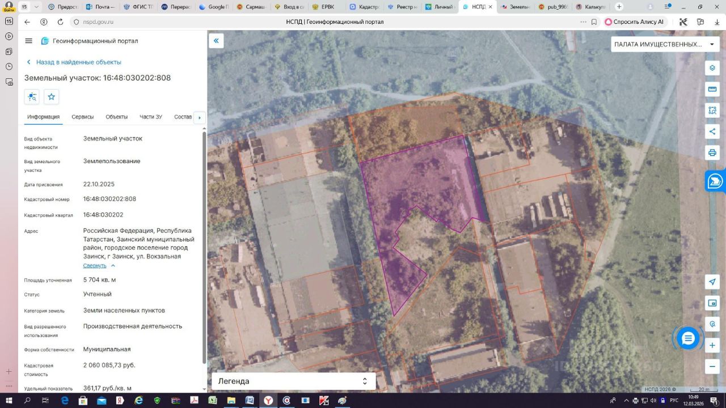726x408 pixels.
Task: Zoom in on the map
Action: pyautogui.click(x=712, y=345)
